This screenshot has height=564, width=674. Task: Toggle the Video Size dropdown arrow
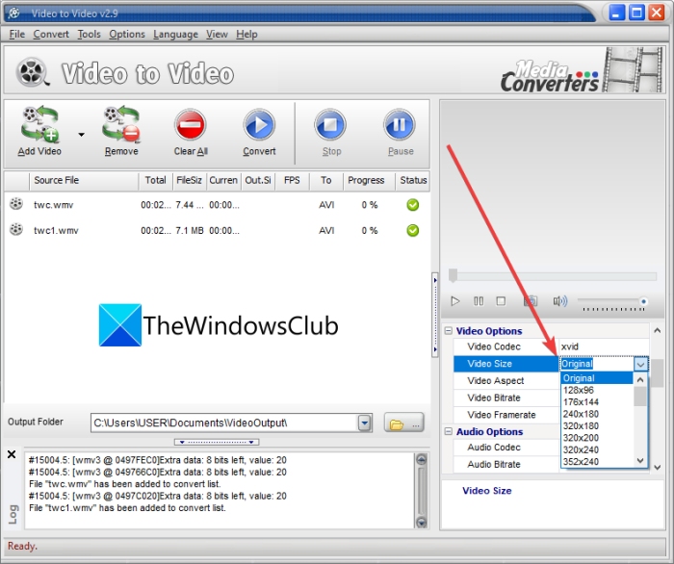click(640, 364)
